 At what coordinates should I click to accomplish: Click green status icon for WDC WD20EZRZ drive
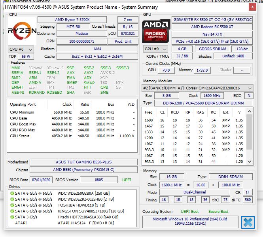coord(12,199)
